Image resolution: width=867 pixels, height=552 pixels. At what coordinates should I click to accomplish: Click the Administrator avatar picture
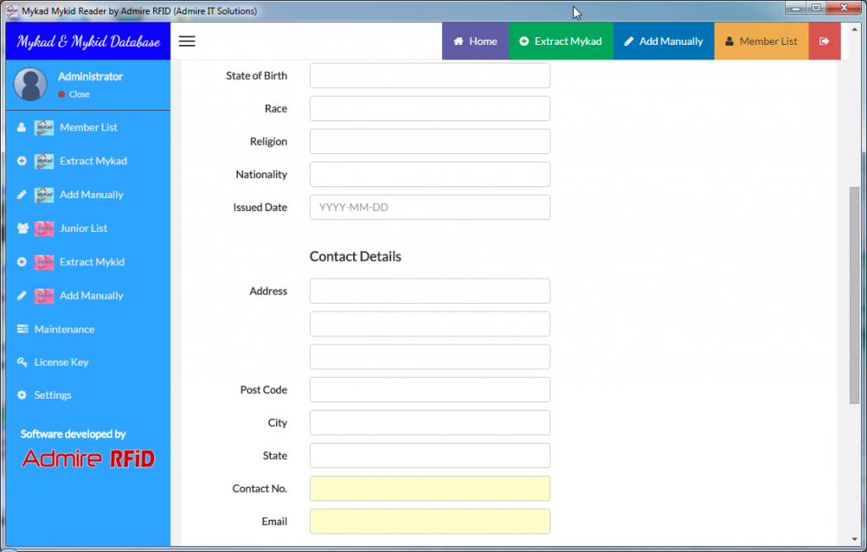[30, 85]
